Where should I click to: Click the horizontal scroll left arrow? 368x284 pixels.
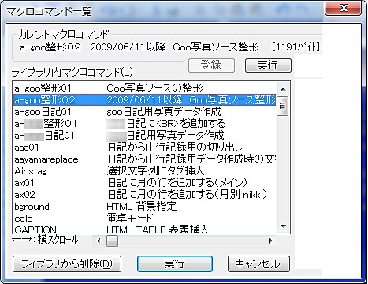(x=99, y=241)
